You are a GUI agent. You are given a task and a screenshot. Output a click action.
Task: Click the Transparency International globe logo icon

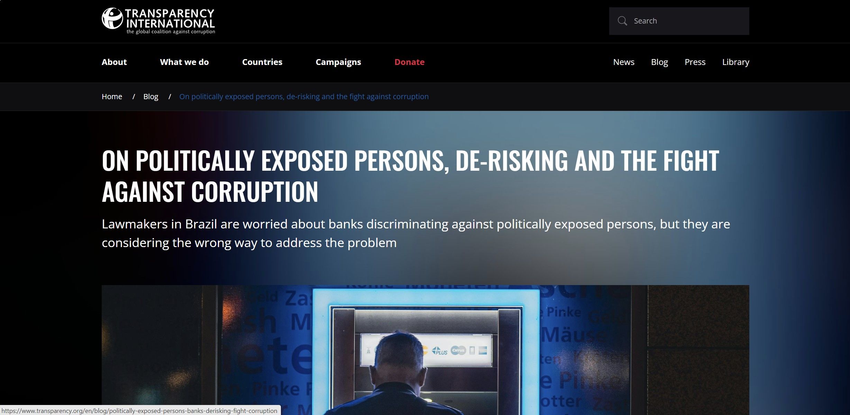pos(112,18)
